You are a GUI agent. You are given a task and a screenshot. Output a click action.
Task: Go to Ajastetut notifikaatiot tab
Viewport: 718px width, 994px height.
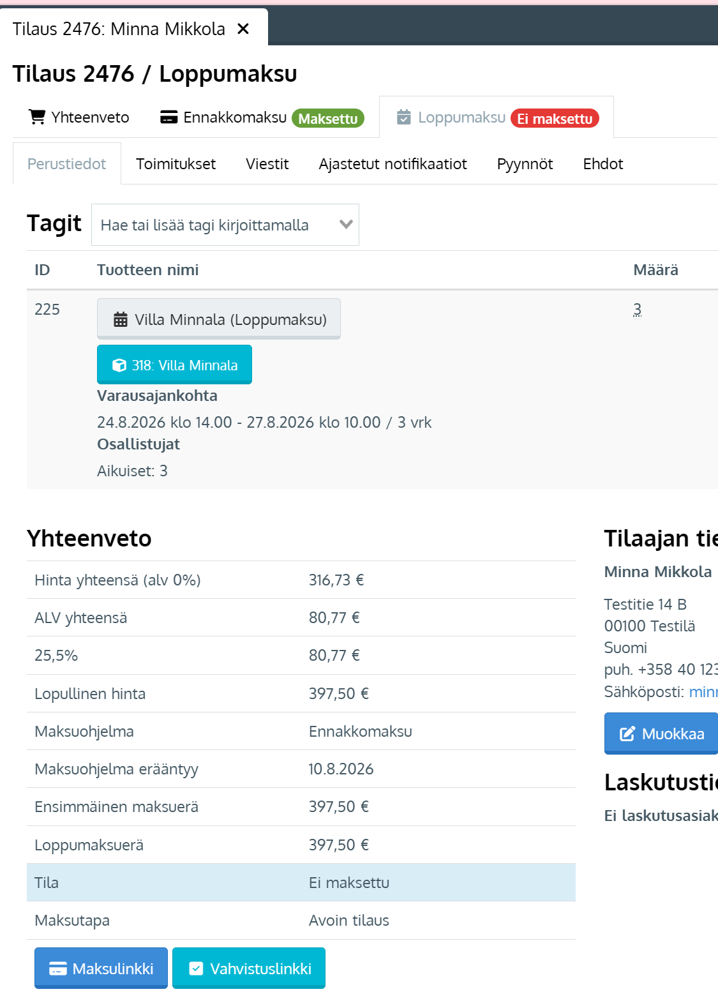click(393, 164)
